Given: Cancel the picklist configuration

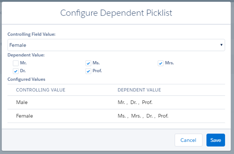Looking at the screenshot, I should (x=188, y=140).
